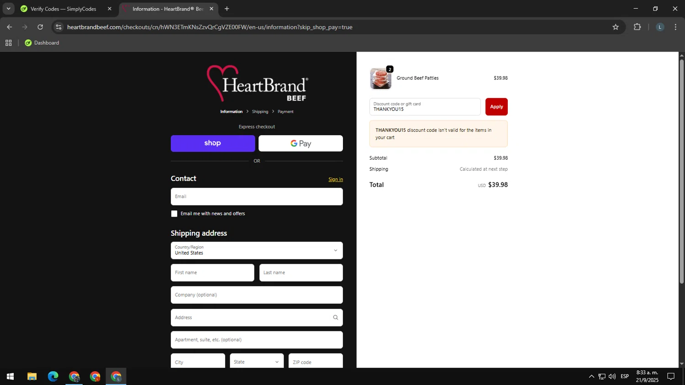685x385 pixels.
Task: Click the page vertical scrollbar
Action: tap(682, 171)
